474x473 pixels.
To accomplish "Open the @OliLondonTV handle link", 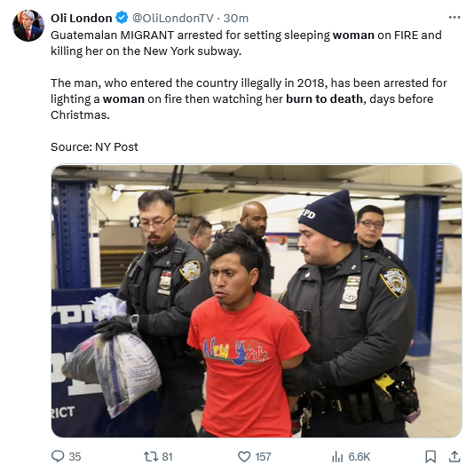I will click(x=172, y=18).
